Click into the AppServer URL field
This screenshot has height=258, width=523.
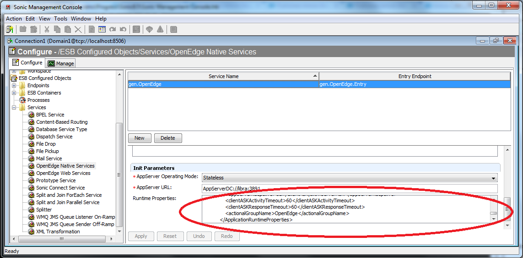[x=350, y=189]
